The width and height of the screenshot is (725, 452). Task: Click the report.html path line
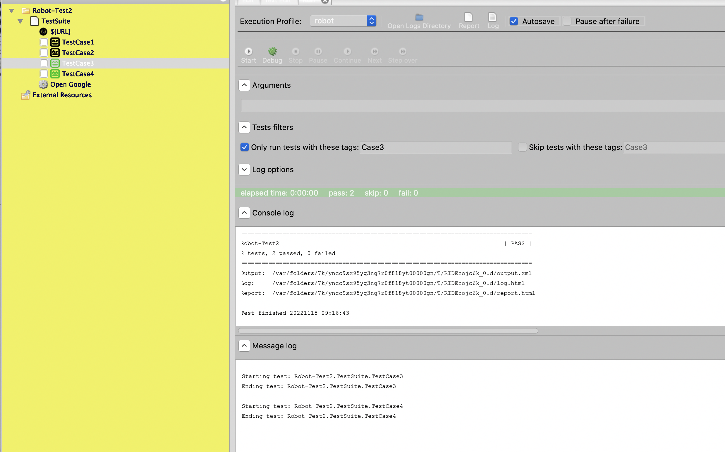(388, 293)
